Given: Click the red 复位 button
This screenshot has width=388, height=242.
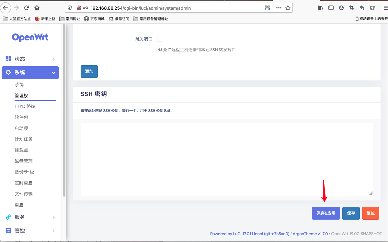Looking at the screenshot, I should (371, 213).
